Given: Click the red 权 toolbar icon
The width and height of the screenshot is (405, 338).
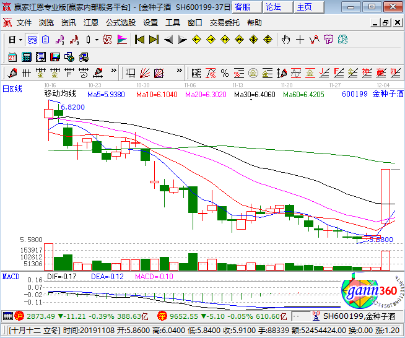Looking at the screenshot, I should coord(107,40).
